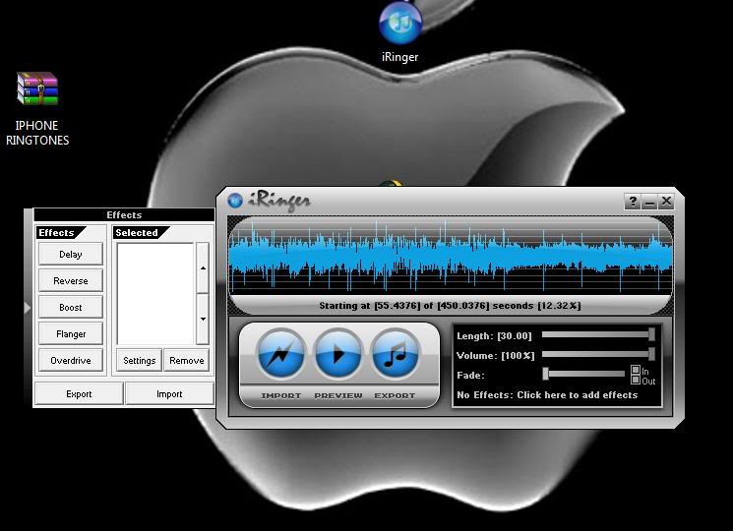The image size is (733, 531).
Task: Adjust the Length slider handle
Action: coord(651,334)
